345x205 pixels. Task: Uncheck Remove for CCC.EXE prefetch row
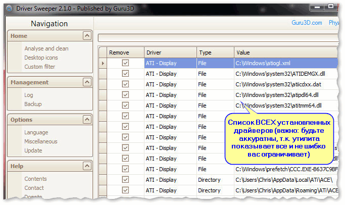pos(125,169)
